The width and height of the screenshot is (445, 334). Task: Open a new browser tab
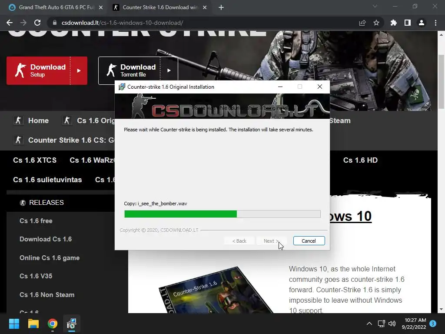pos(221,7)
